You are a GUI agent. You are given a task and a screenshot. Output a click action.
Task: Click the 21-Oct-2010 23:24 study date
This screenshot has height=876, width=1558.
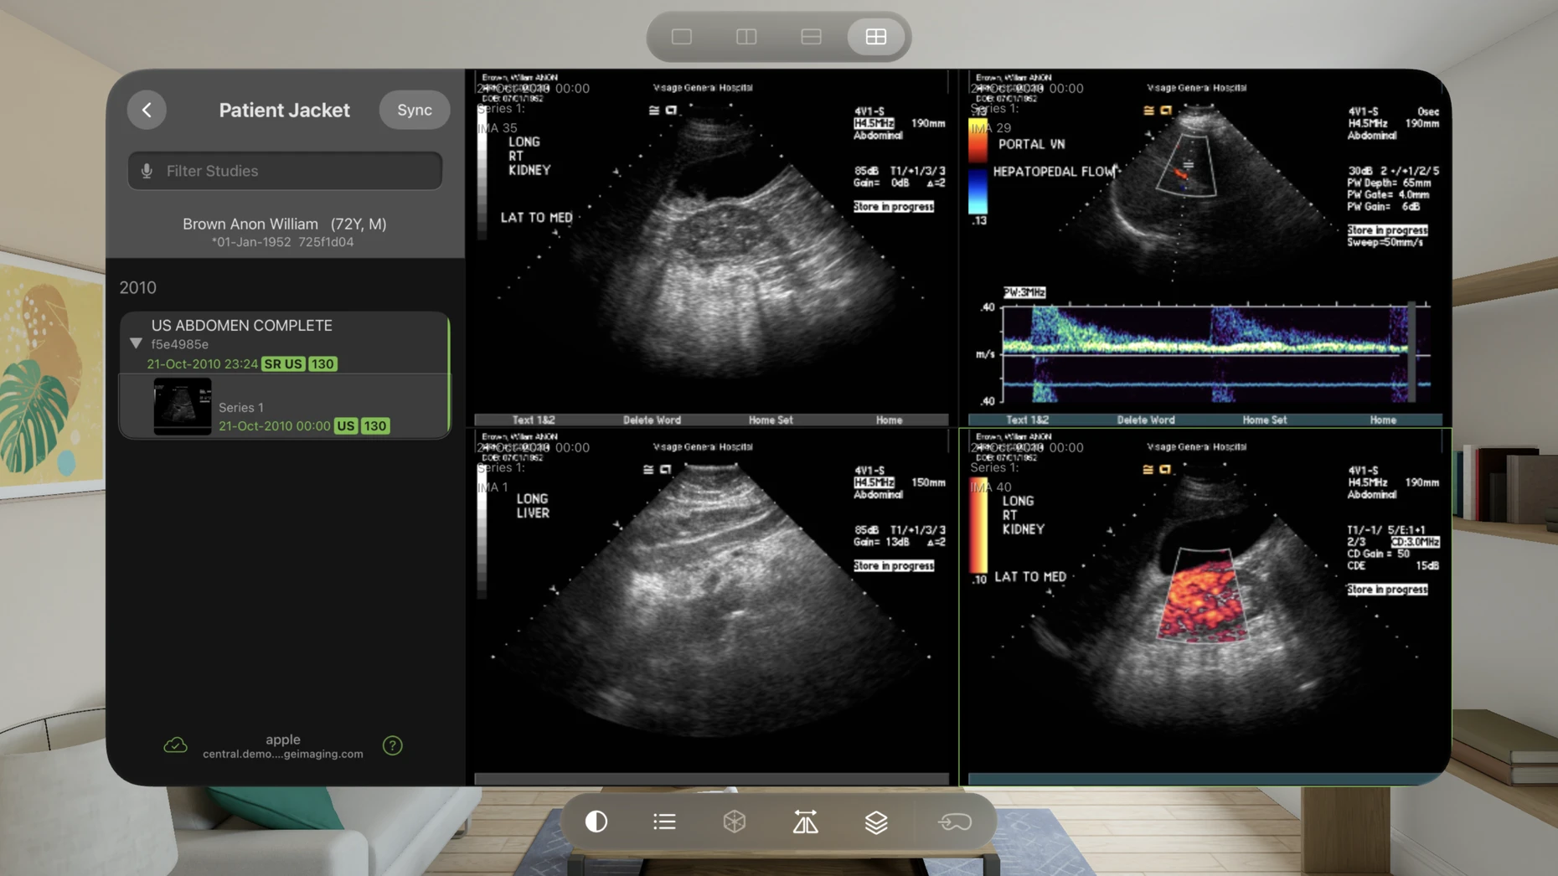tap(202, 364)
